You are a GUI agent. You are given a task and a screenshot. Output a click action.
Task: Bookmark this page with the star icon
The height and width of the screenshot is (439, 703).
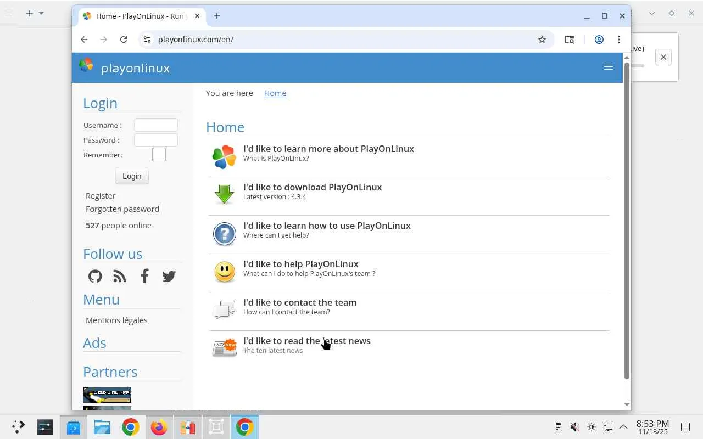pos(542,40)
